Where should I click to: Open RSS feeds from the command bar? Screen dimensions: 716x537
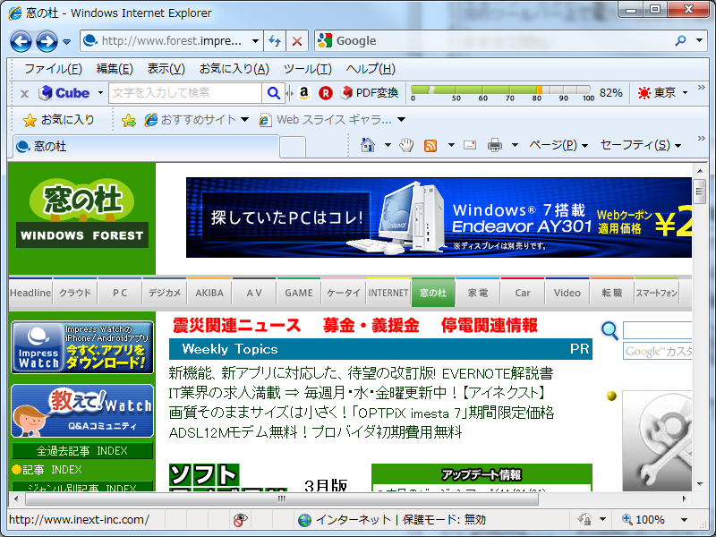(430, 143)
